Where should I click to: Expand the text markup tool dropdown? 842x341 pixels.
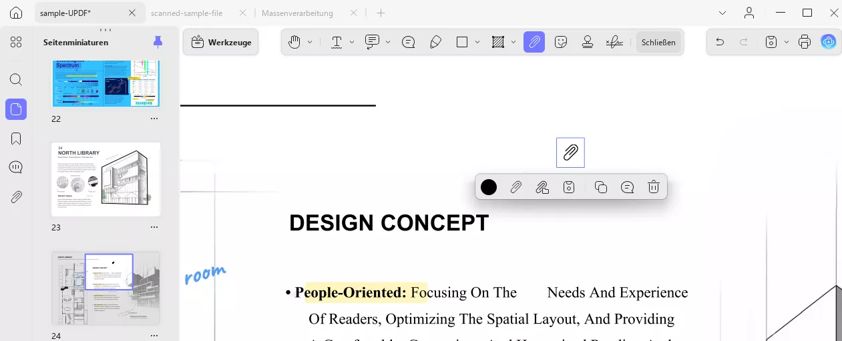pyautogui.click(x=352, y=42)
